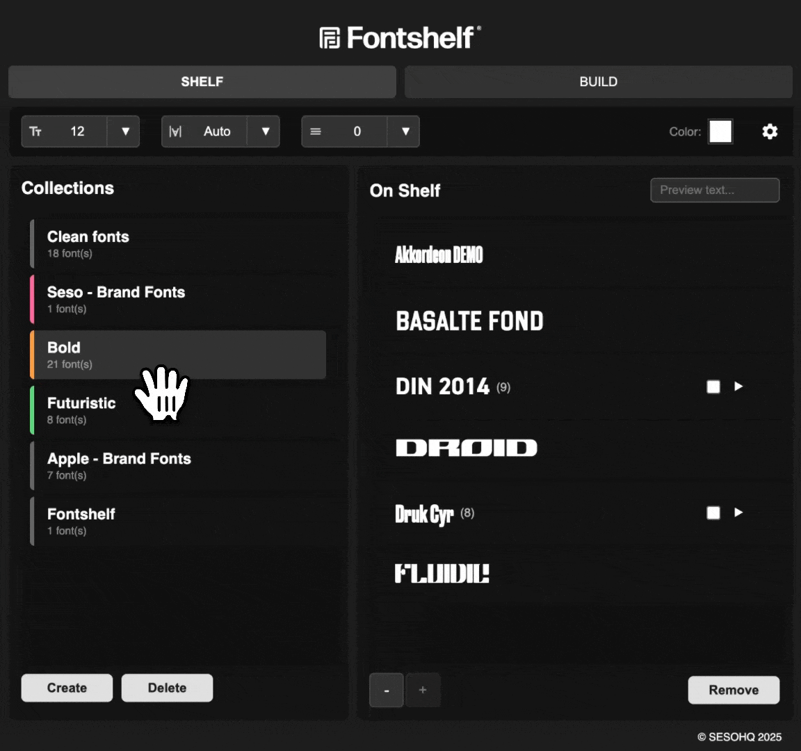Toggle the DIN 2014 checkbox
Viewport: 801px width, 751px height.
tap(713, 387)
